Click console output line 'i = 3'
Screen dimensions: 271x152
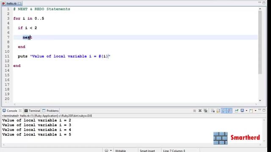pos(36,125)
